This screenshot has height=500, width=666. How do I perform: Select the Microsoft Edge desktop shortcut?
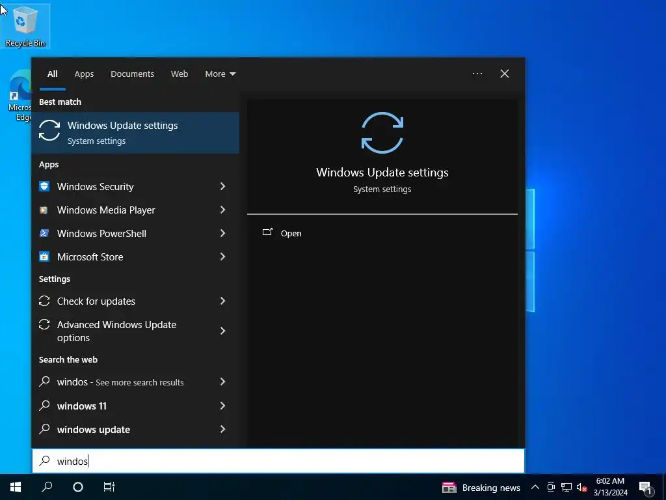pos(20,96)
